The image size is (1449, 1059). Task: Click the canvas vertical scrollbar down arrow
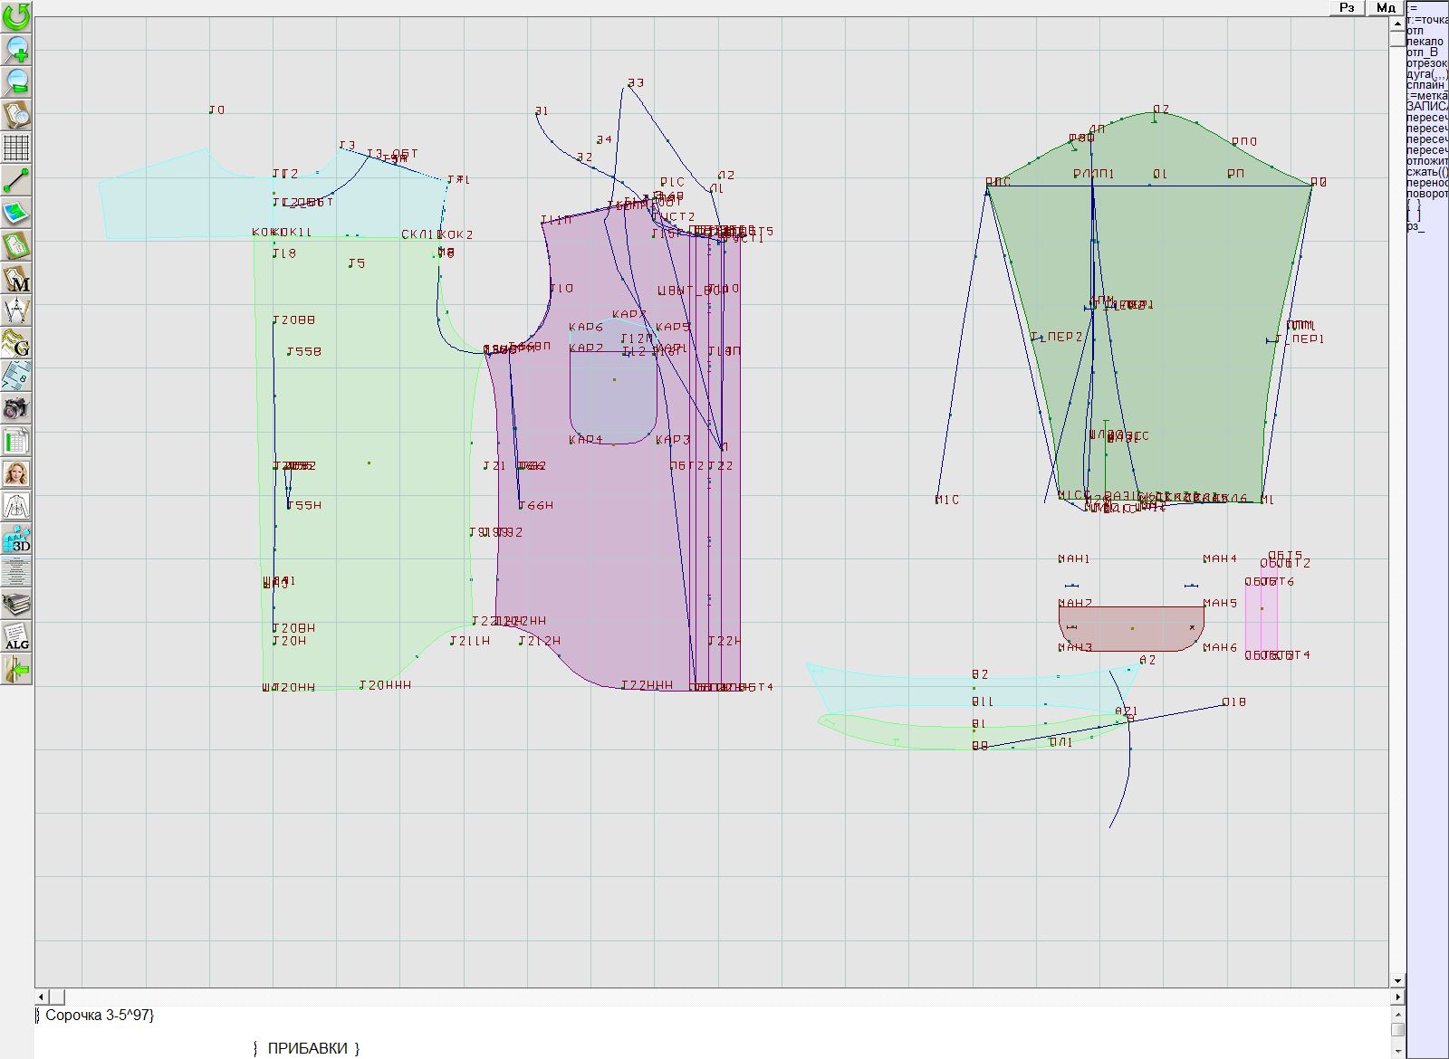point(1397,980)
